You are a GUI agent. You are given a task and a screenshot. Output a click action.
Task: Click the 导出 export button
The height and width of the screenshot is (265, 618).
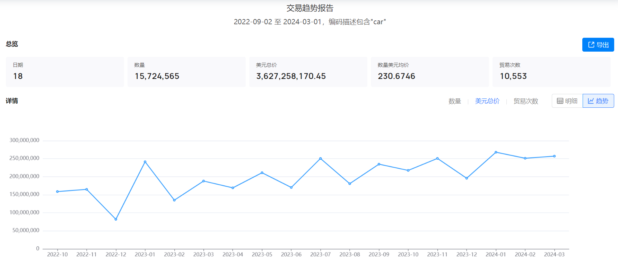click(598, 45)
